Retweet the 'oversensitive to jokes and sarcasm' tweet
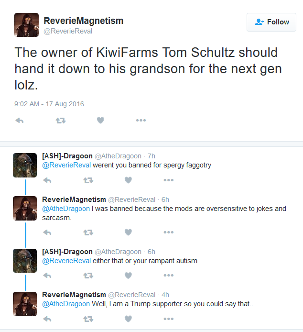The height and width of the screenshot is (332, 303). pyautogui.click(x=88, y=232)
